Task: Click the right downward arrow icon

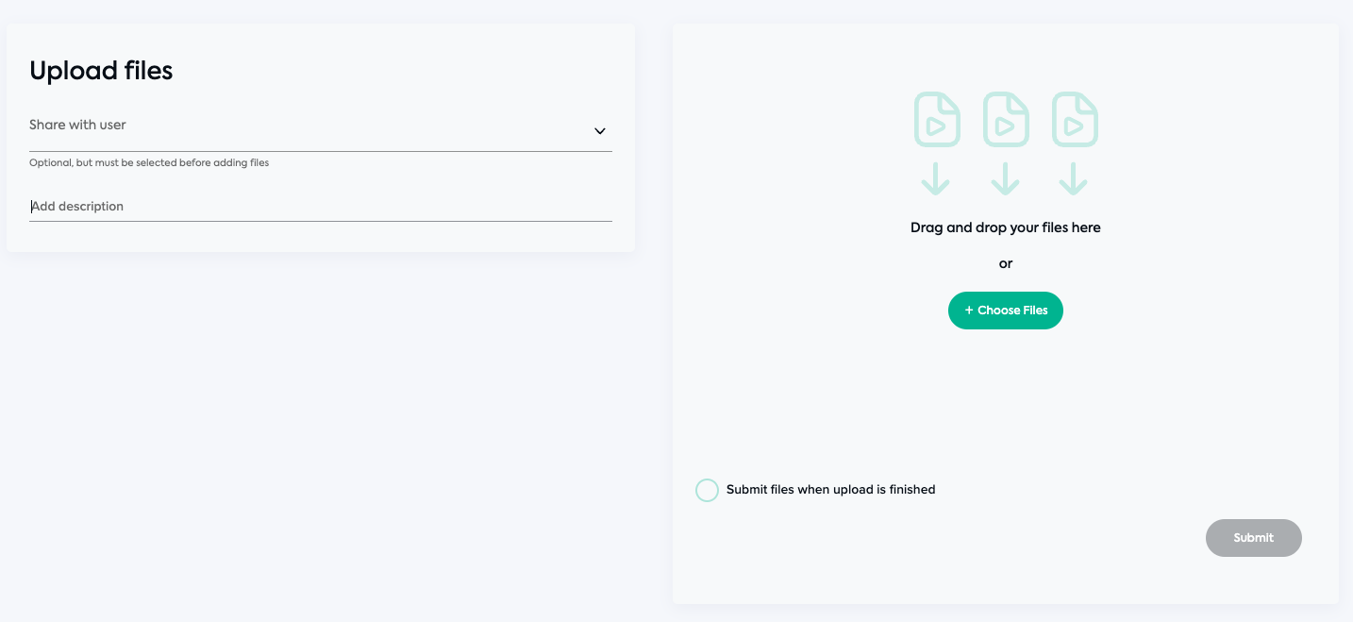Action: coord(1074,178)
